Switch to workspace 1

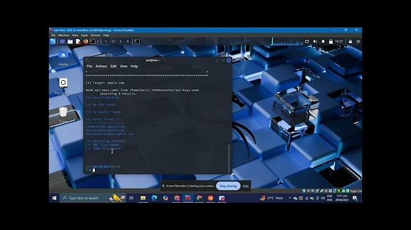(x=106, y=42)
